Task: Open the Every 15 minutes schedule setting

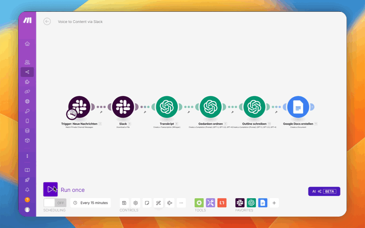Action: coord(91,203)
